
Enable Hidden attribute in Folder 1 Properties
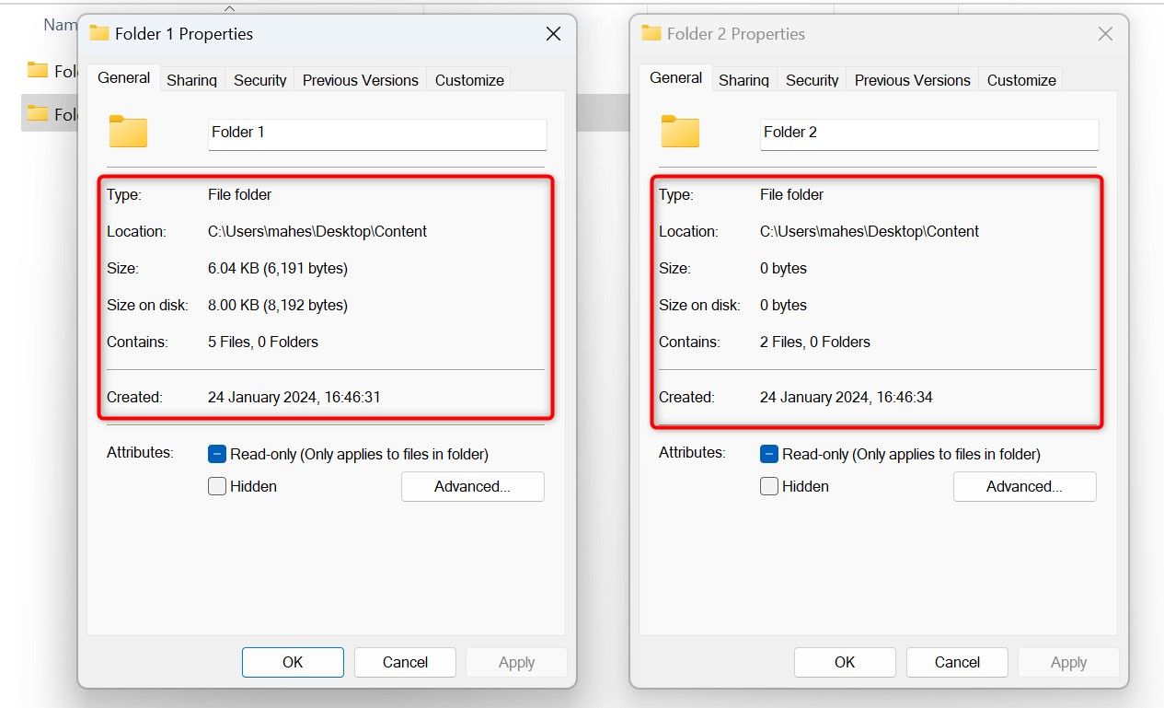point(217,486)
